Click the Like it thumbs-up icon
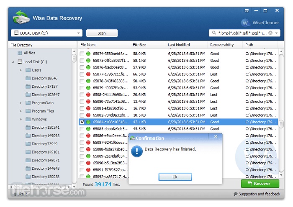The height and width of the screenshot is (207, 293). (x=14, y=194)
